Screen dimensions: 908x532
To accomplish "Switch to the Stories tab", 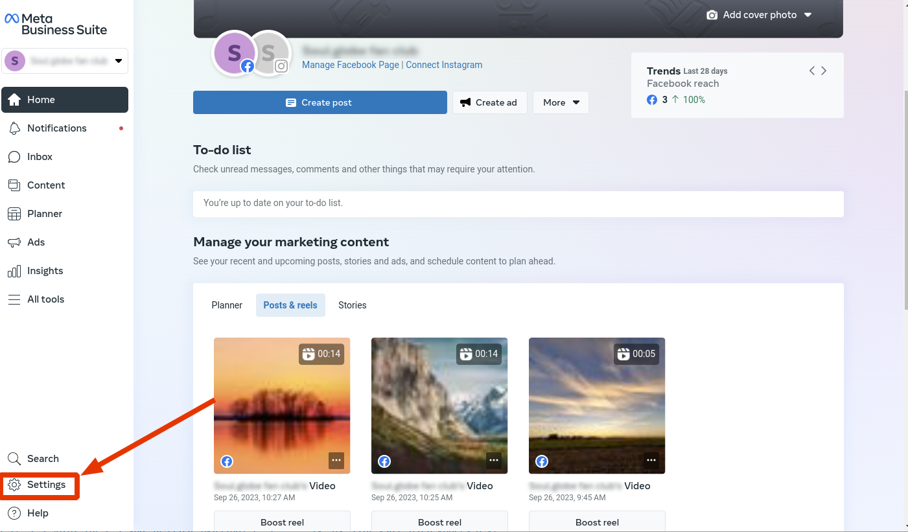I will pyautogui.click(x=352, y=305).
